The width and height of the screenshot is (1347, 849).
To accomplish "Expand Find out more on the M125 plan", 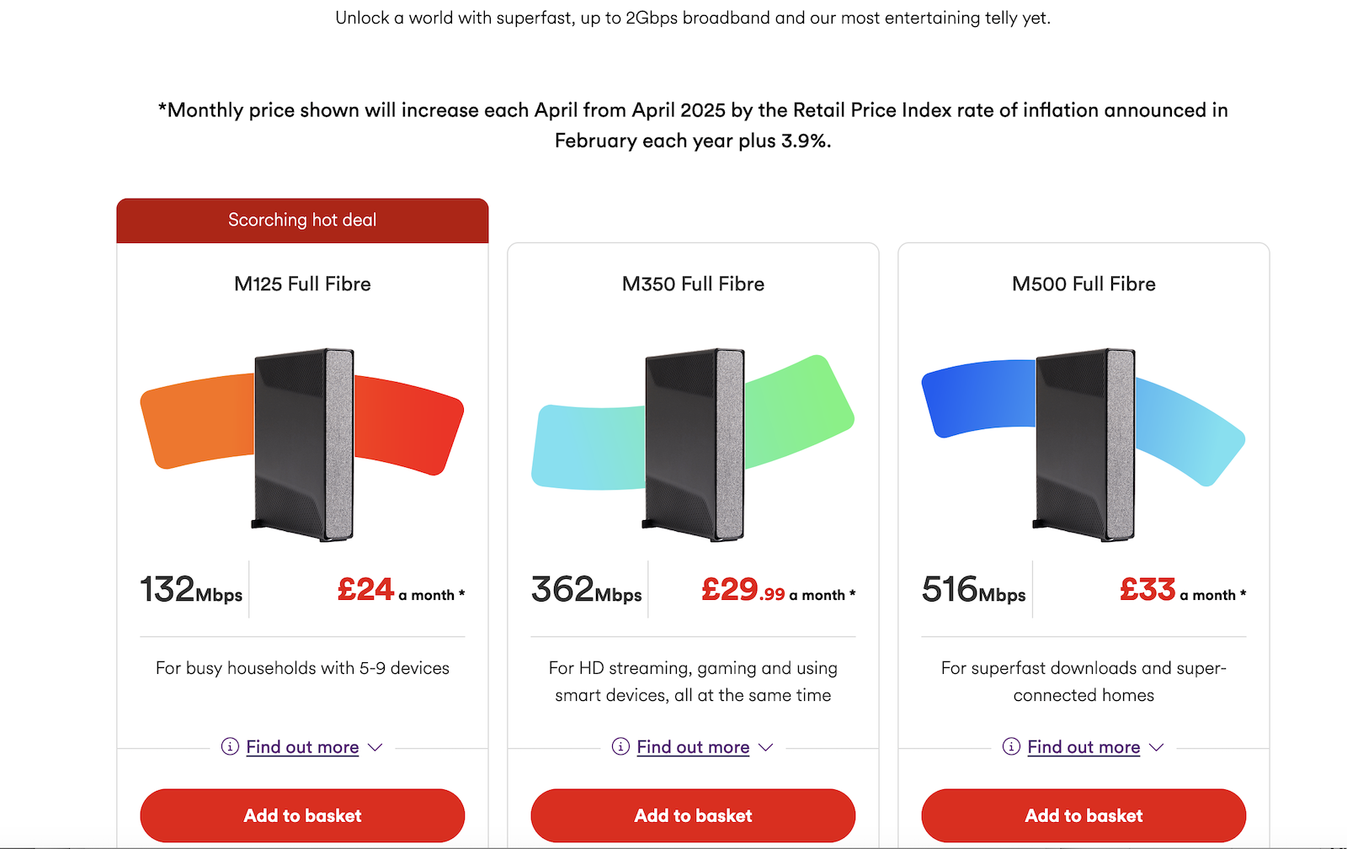I will 302,746.
